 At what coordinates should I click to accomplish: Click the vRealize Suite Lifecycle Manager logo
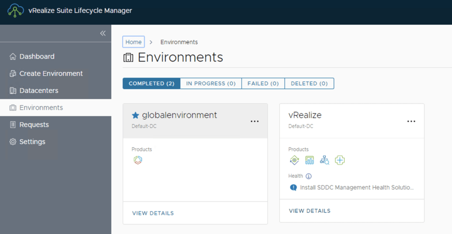(15, 11)
